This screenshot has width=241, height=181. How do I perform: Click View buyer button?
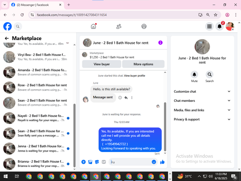coord(102,64)
